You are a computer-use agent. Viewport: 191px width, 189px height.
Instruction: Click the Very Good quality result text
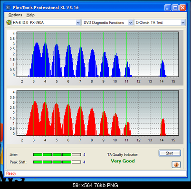(x=123, y=161)
